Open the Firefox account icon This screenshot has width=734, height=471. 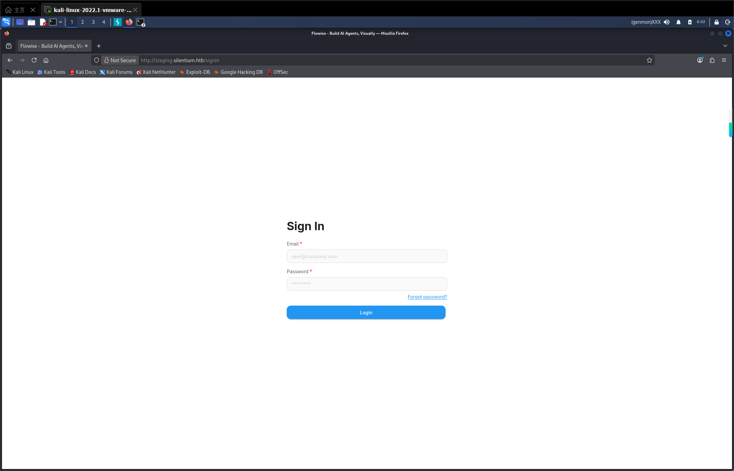700,60
